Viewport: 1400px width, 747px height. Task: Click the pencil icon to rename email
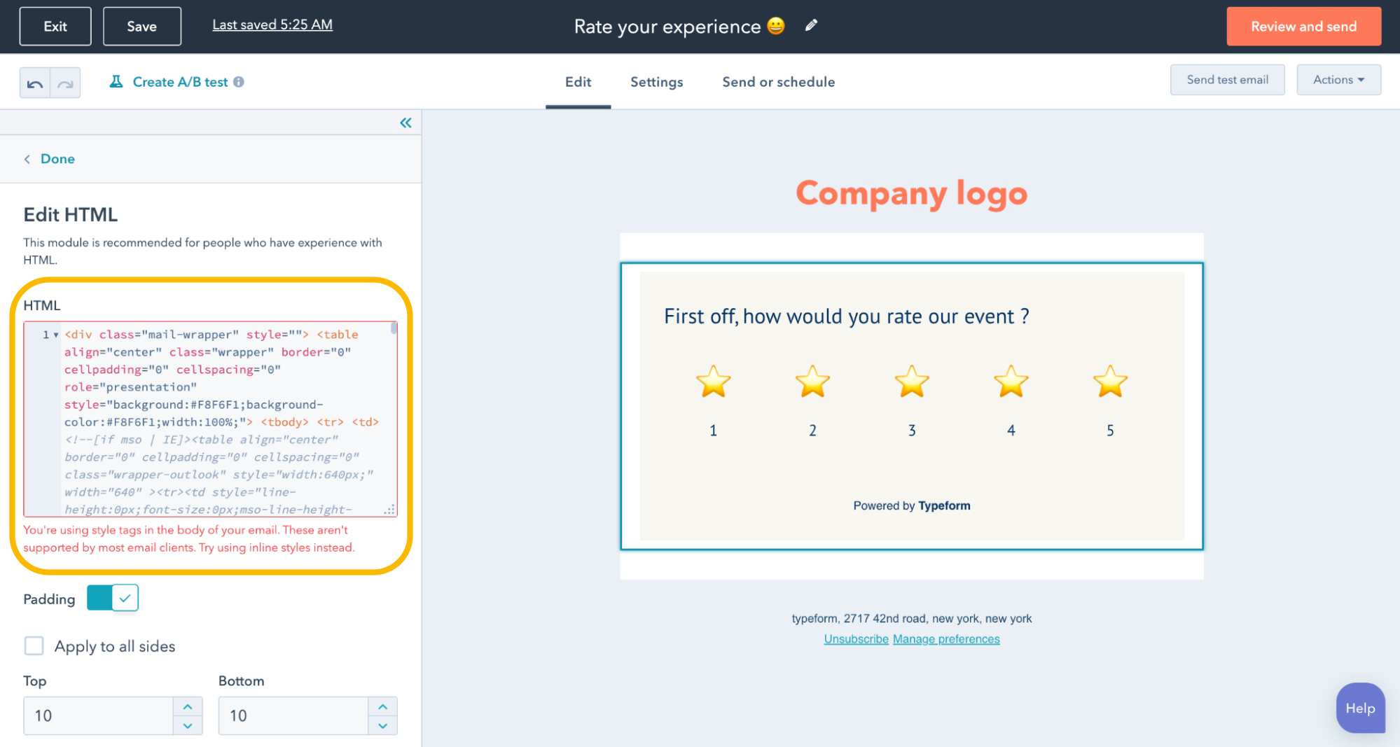(x=811, y=26)
